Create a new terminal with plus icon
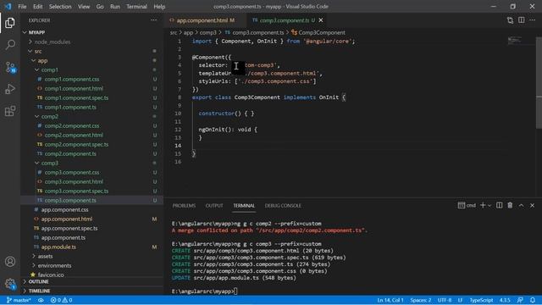Image resolution: width=542 pixels, height=305 pixels. (x=483, y=205)
